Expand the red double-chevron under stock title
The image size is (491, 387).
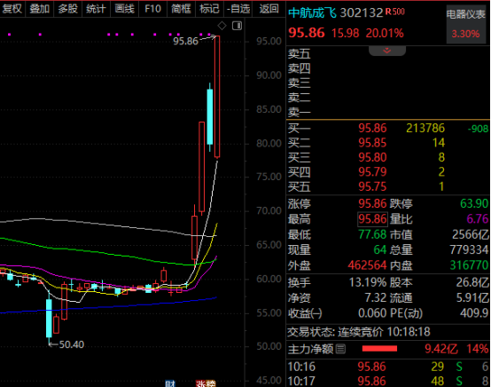(x=387, y=51)
